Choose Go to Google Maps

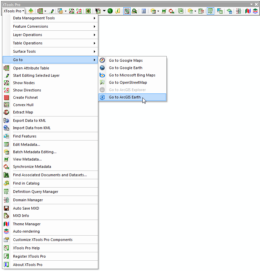point(132,60)
